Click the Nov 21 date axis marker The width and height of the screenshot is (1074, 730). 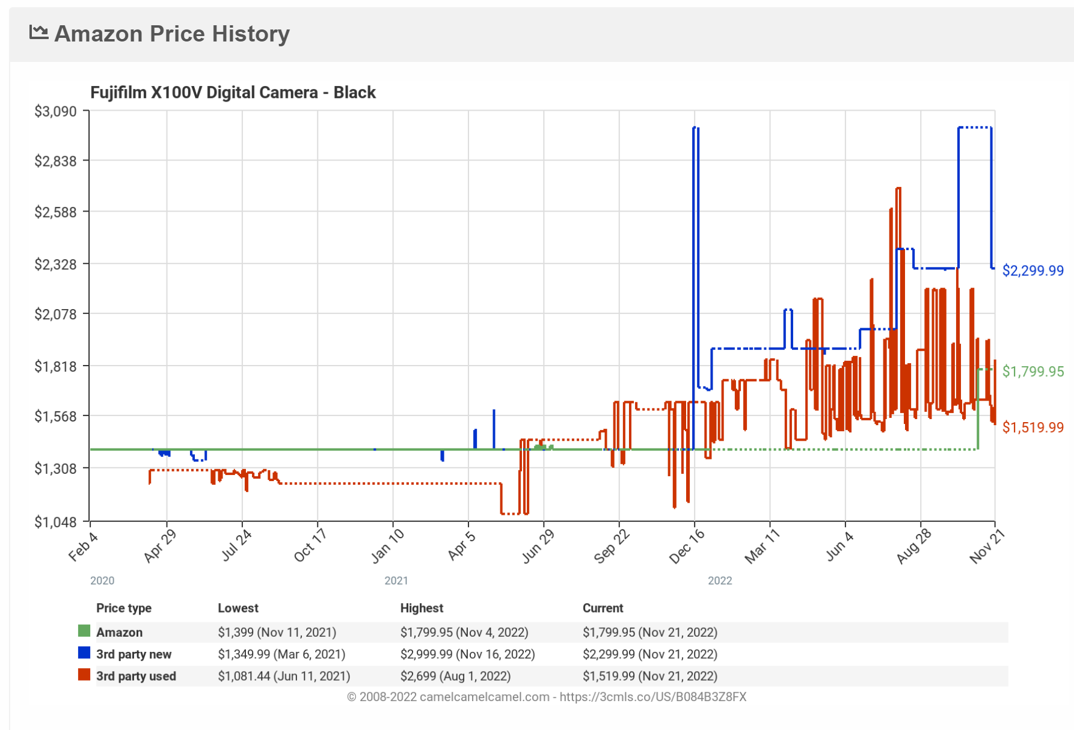coord(987,546)
